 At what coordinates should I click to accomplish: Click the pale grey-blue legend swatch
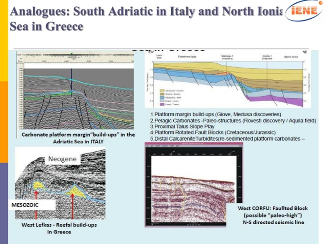click(162, 101)
